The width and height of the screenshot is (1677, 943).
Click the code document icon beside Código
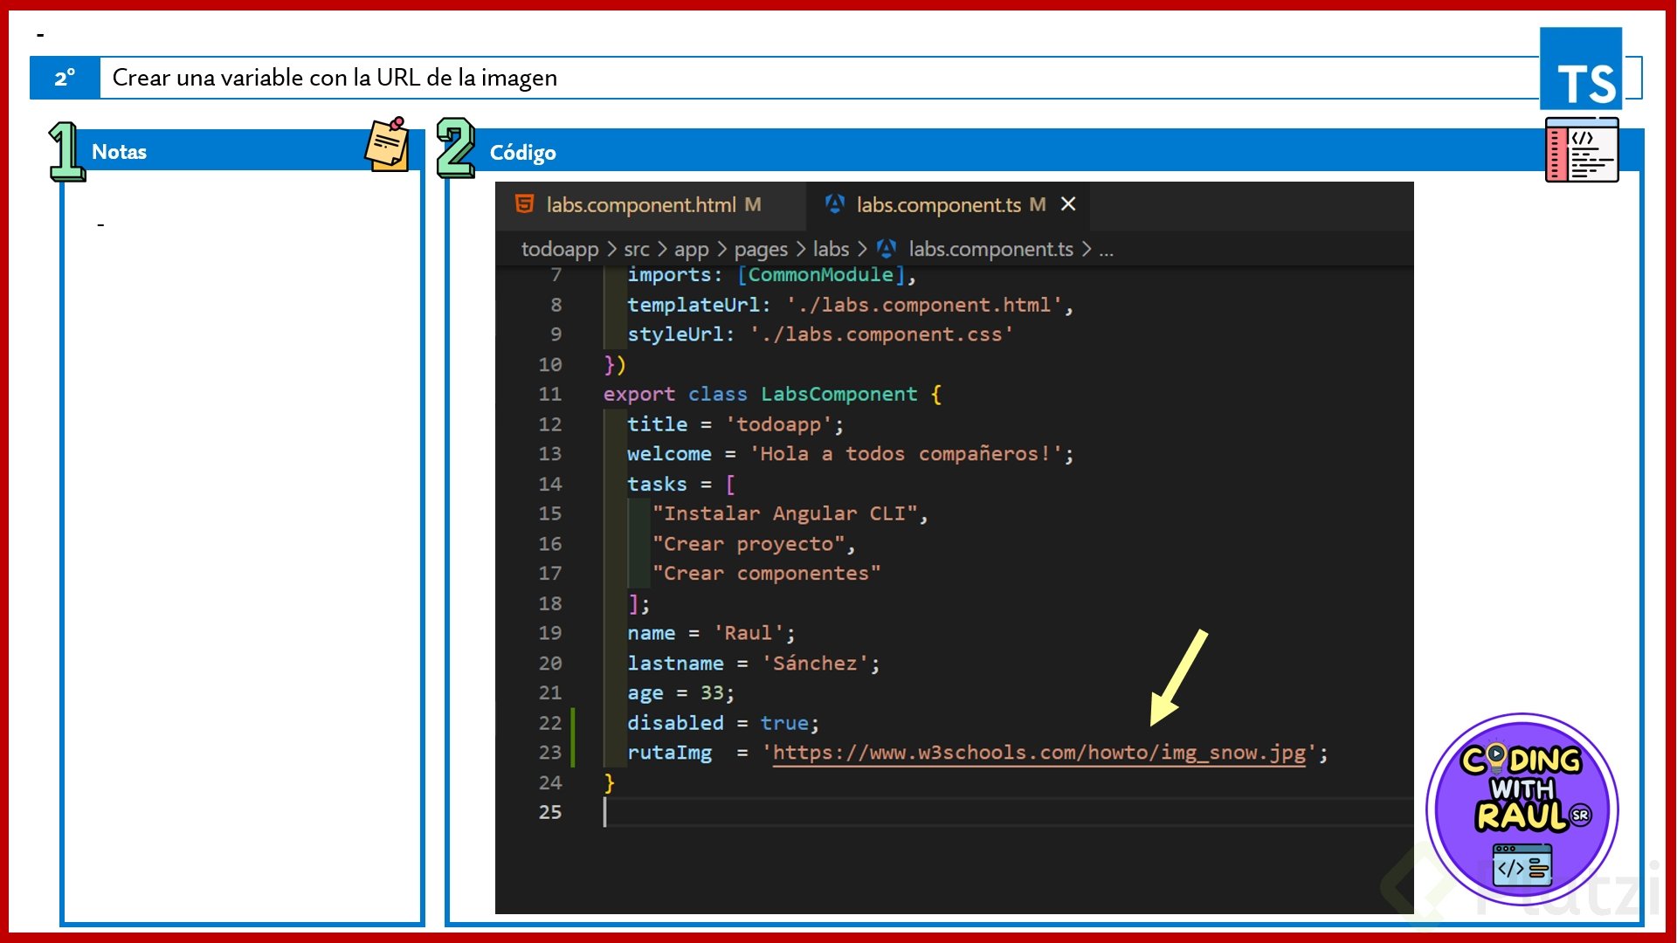coord(1582,150)
